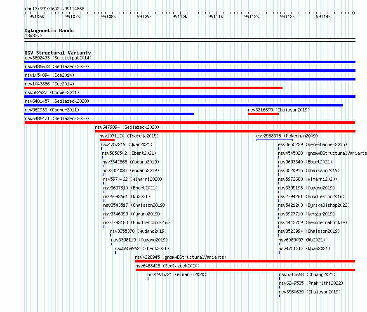Click the 99106k ruler position label

click(x=37, y=17)
